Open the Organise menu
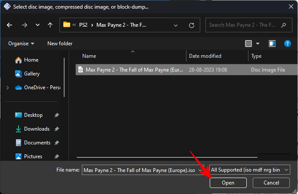 click(x=21, y=44)
